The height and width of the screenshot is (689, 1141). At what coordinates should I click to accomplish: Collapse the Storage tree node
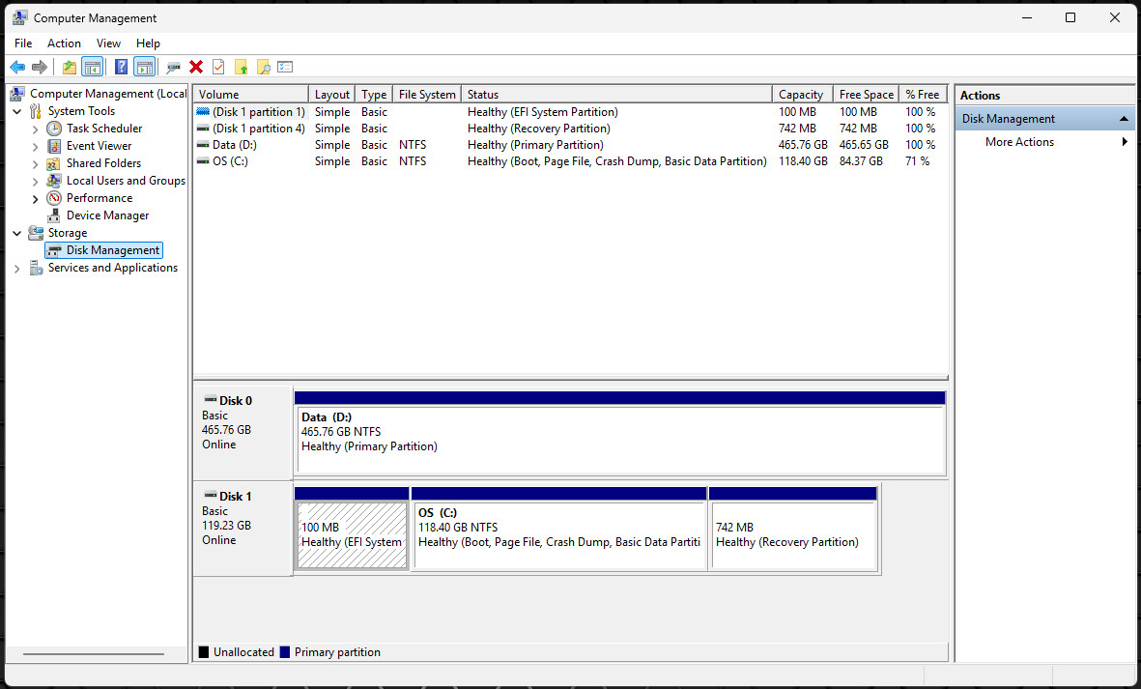(x=17, y=234)
